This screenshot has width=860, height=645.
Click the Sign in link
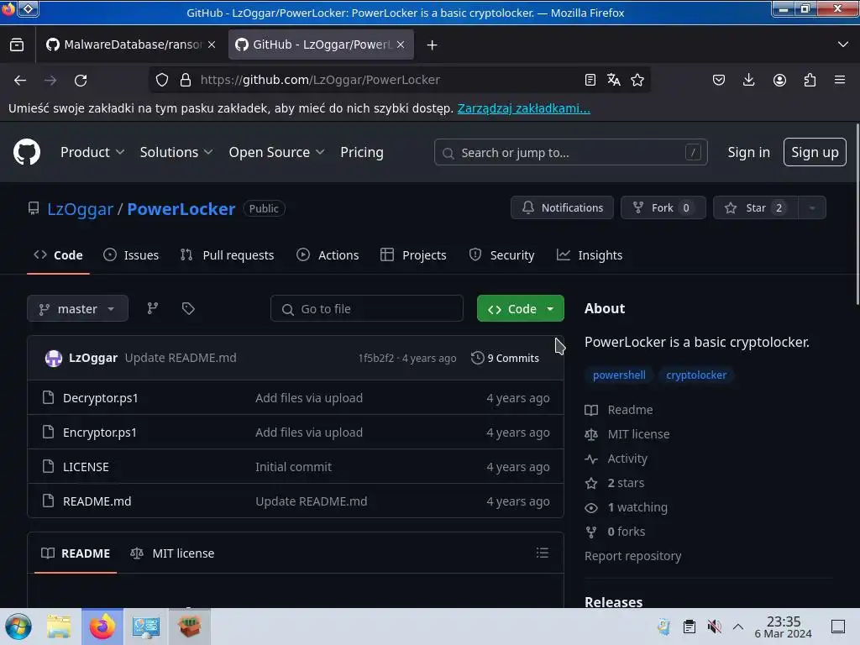(748, 152)
